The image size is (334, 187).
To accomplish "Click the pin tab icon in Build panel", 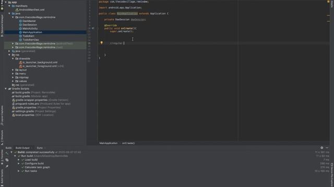I will pyautogui.click(x=7, y=166).
